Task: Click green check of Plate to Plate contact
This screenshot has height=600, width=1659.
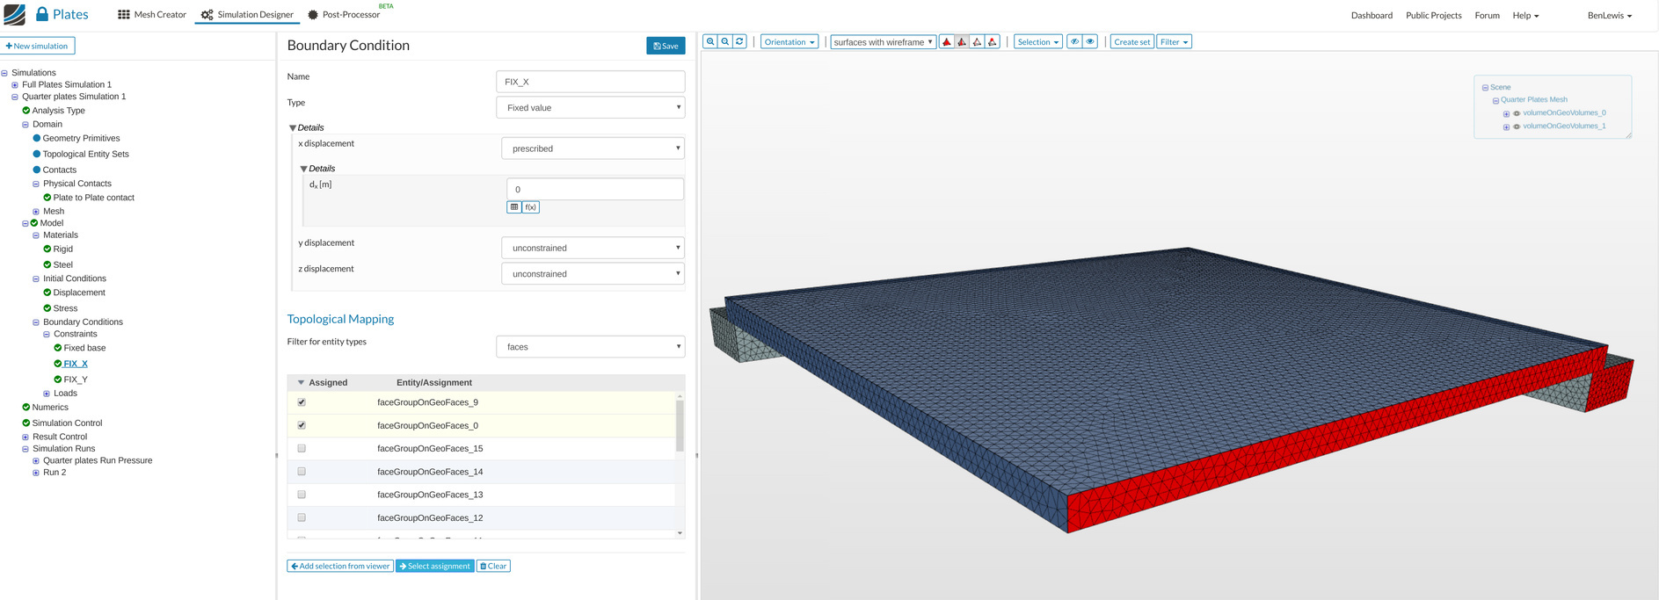Action: coord(47,198)
